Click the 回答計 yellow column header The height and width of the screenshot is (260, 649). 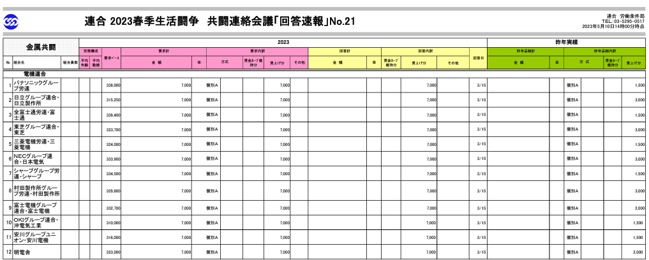coord(345,51)
